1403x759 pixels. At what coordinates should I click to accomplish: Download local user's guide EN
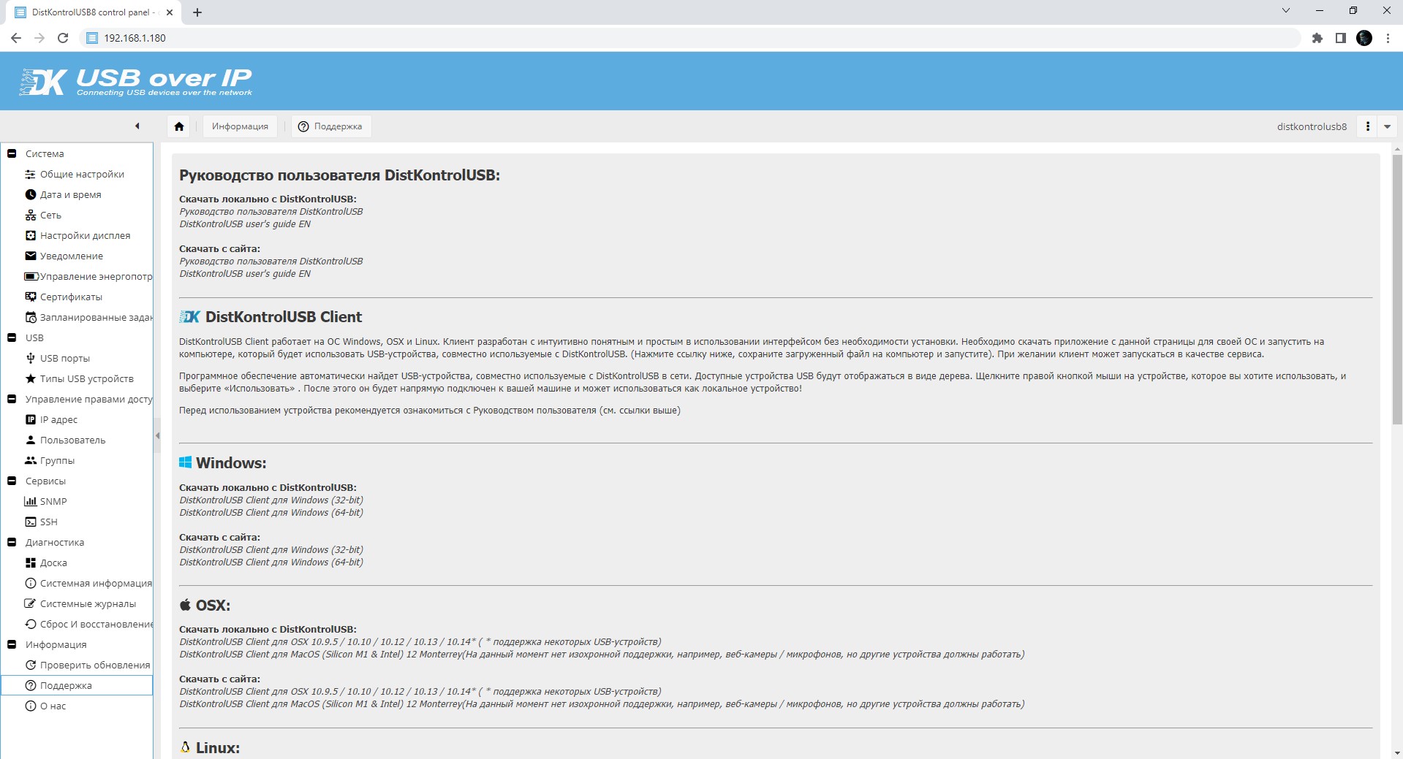pos(245,224)
